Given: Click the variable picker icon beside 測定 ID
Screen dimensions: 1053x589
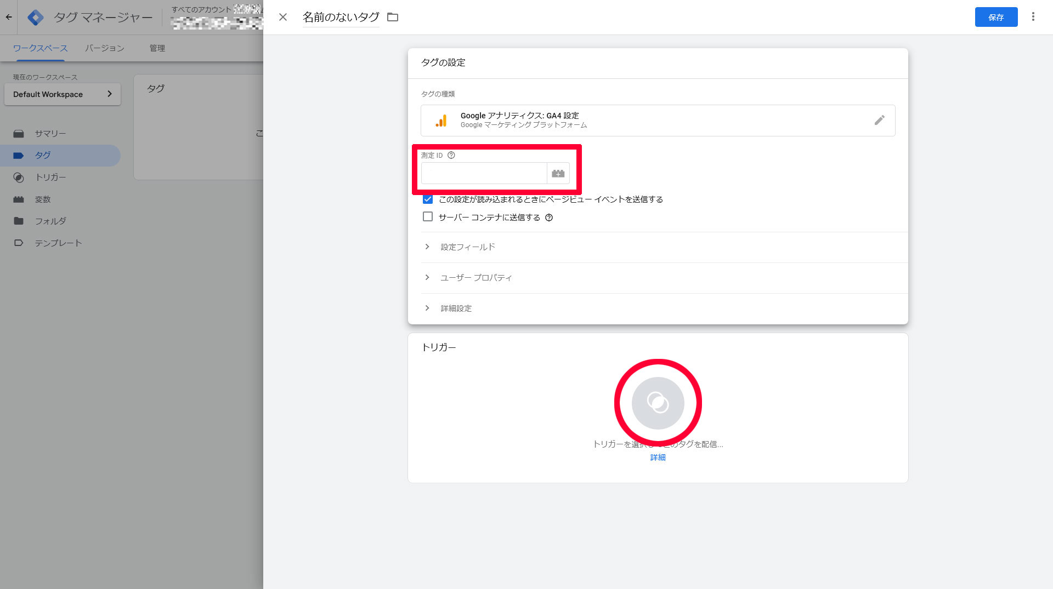Looking at the screenshot, I should [x=558, y=174].
